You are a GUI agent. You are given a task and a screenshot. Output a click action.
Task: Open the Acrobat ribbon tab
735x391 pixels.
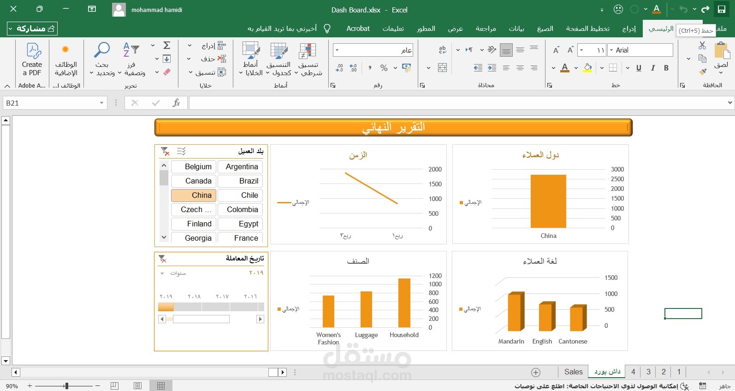358,29
